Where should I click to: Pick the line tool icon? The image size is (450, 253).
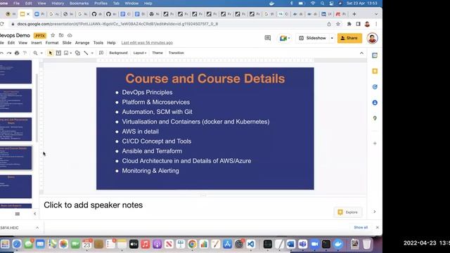pos(86,53)
